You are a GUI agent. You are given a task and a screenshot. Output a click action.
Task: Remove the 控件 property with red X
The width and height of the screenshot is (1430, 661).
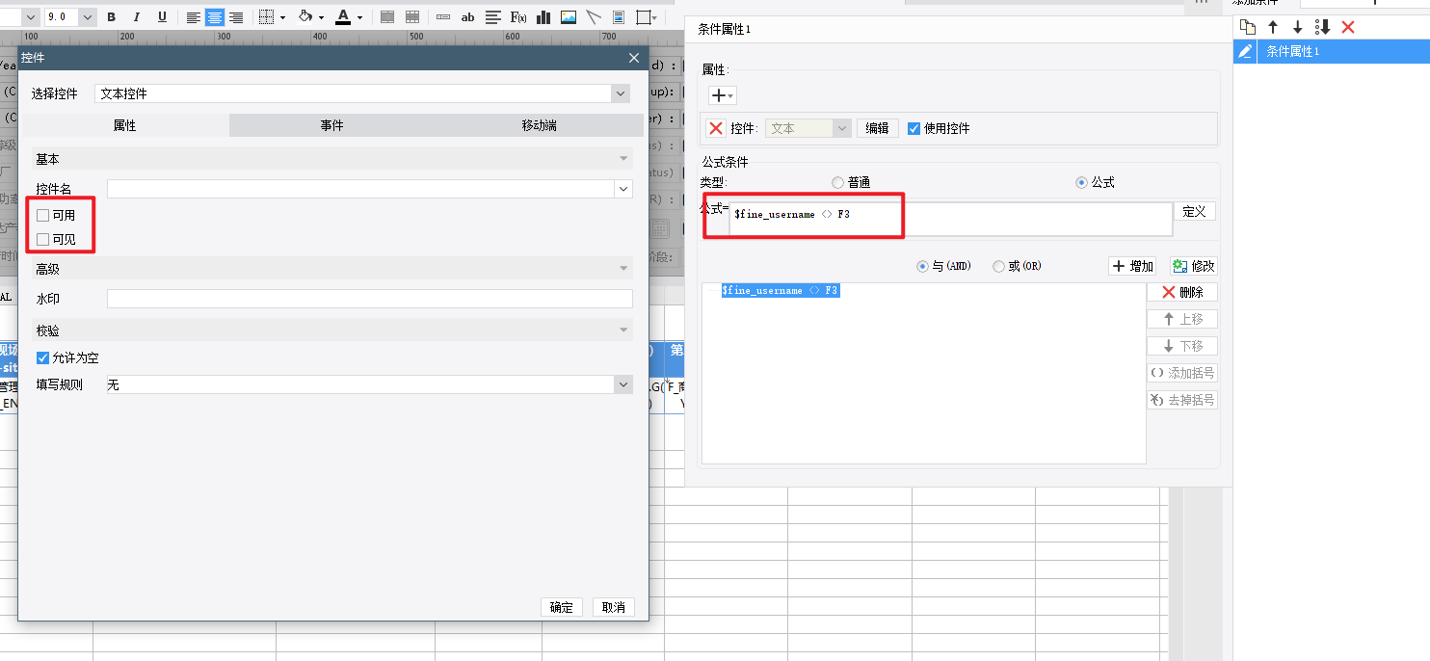(x=716, y=128)
